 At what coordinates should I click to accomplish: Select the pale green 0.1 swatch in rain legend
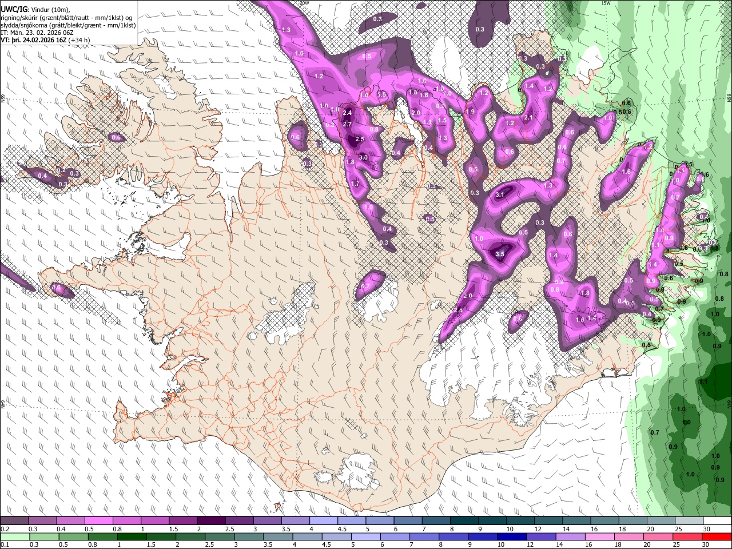click(x=15, y=536)
